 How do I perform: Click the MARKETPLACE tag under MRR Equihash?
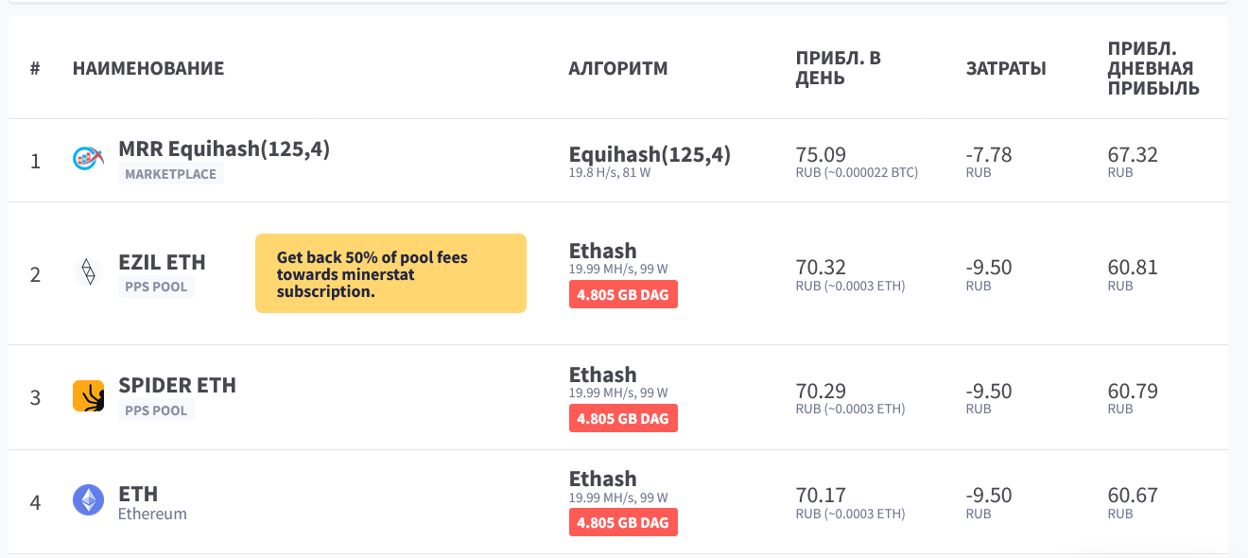pos(171,174)
